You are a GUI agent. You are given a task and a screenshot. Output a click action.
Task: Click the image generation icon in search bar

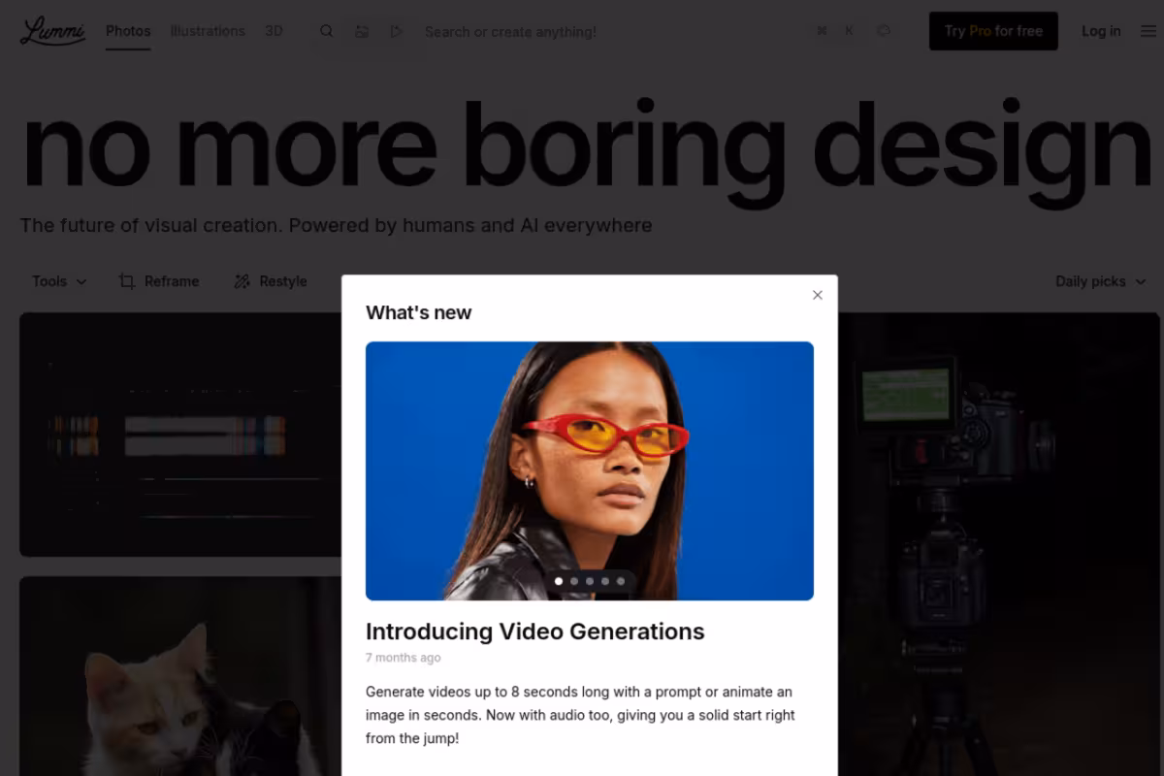(362, 31)
